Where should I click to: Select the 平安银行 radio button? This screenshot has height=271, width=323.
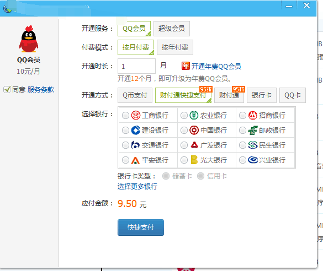(x=125, y=160)
